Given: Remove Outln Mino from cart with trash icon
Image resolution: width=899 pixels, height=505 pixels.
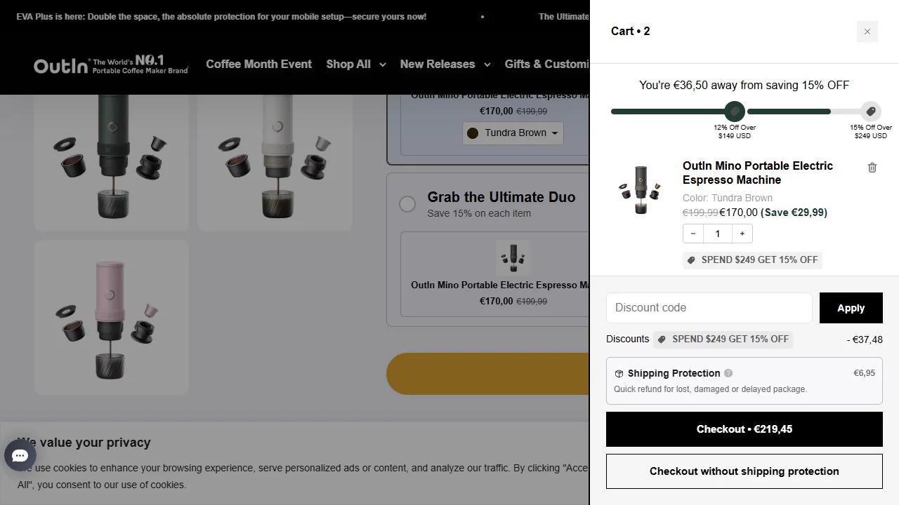Looking at the screenshot, I should tap(872, 168).
